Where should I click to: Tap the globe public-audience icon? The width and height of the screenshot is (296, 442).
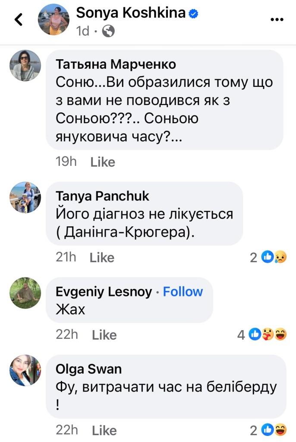click(x=109, y=31)
